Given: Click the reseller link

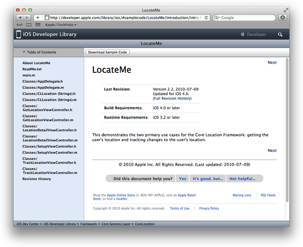Looking at the screenshot, I should click(122, 199).
